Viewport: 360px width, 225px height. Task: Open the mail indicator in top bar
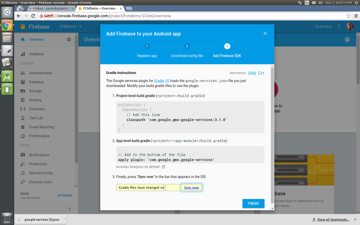click(314, 2)
